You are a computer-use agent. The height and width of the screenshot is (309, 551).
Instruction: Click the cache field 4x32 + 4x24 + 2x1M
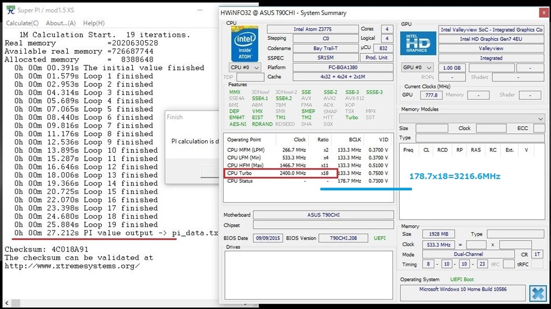pos(343,76)
